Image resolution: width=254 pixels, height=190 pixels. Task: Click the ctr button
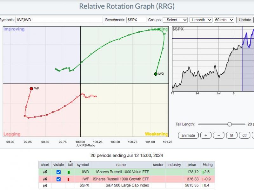[x=244, y=136]
